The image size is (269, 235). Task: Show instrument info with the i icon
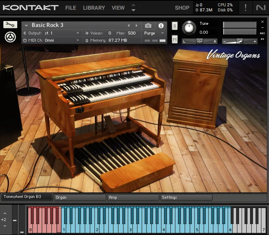(x=161, y=26)
